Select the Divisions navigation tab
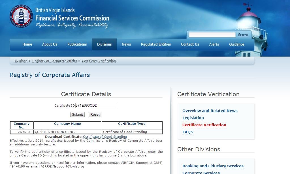 (x=104, y=44)
